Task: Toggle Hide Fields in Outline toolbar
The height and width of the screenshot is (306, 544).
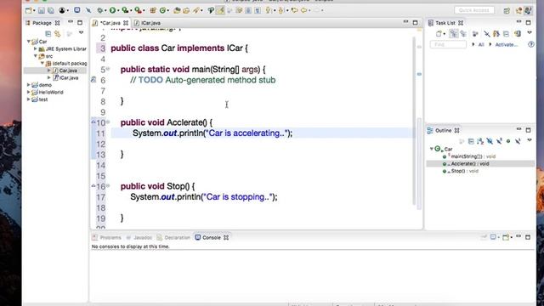Action: (490, 141)
